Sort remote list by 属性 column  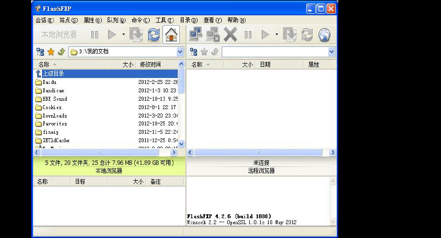point(320,64)
